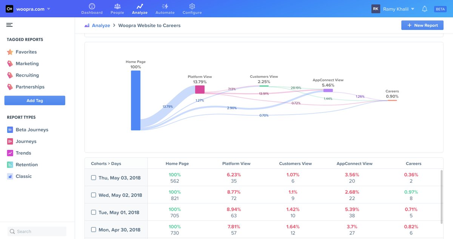
Task: Click the Careers orange node
Action: pos(392,100)
